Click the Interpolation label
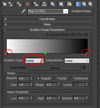The image size is (100, 108). pos(55,60)
